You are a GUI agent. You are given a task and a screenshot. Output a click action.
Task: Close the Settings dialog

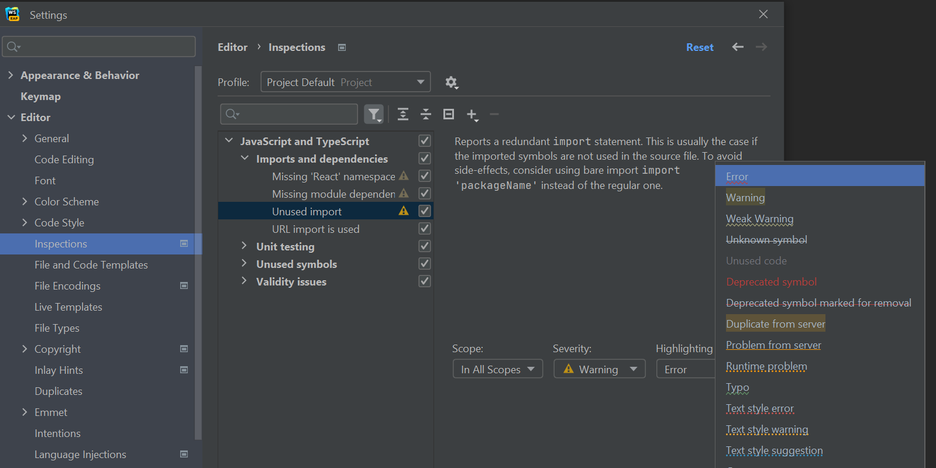pyautogui.click(x=763, y=14)
